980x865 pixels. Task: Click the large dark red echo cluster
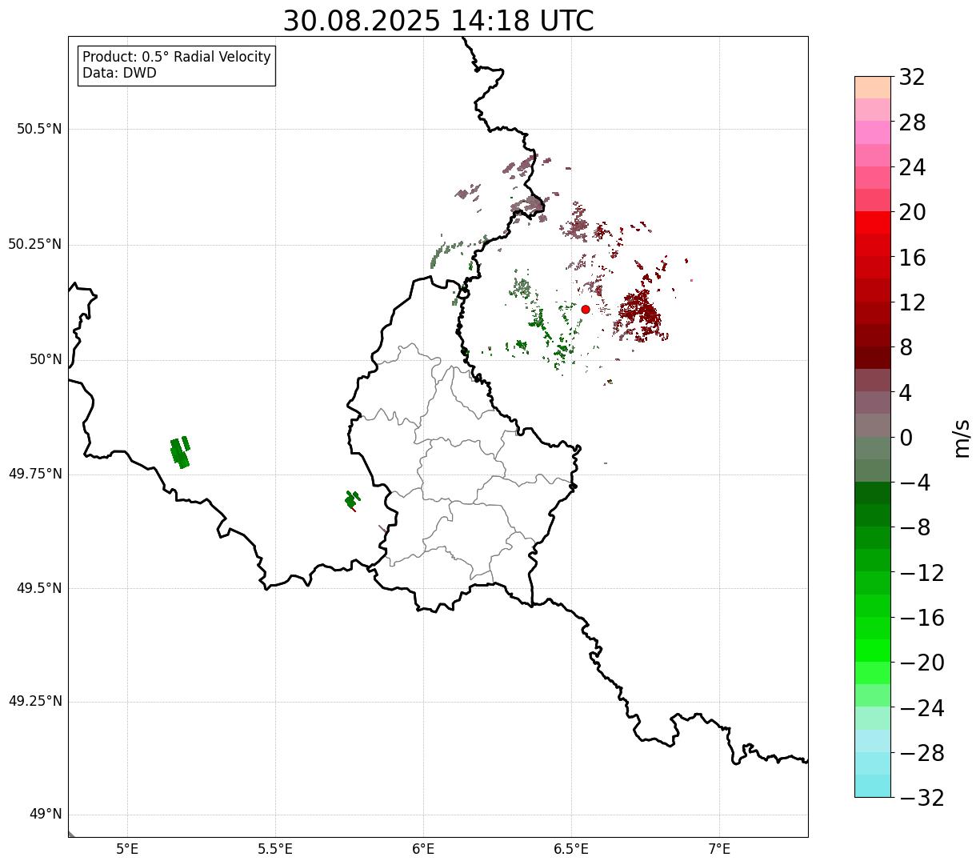[640, 314]
